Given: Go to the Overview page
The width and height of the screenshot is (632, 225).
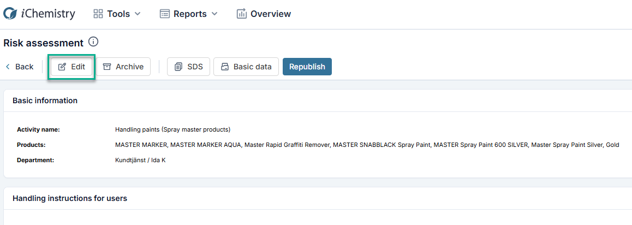Looking at the screenshot, I should point(264,14).
